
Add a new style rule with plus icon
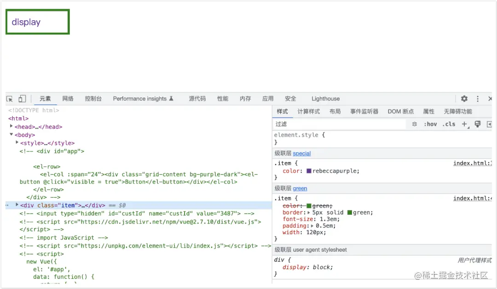click(x=464, y=124)
